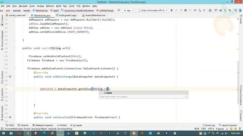Open the File menu
Viewport: 243px width, 136px height.
point(3,6)
